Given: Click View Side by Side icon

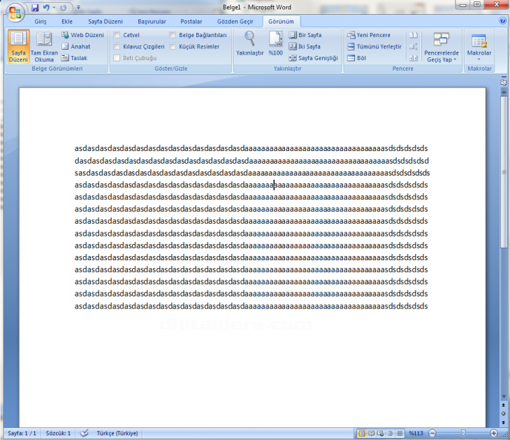Looking at the screenshot, I should (x=414, y=35).
